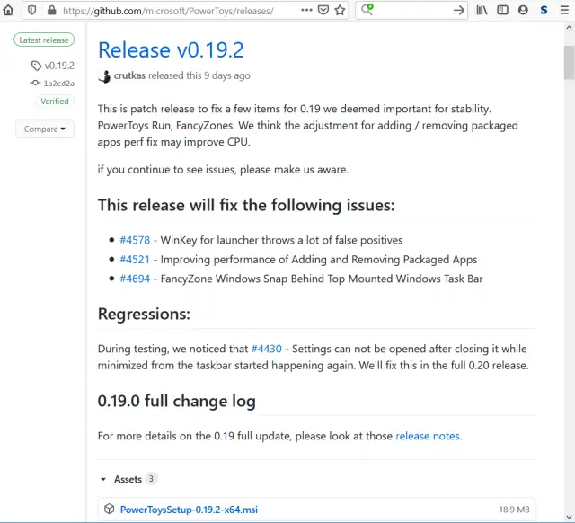Click the search go arrow

459,10
